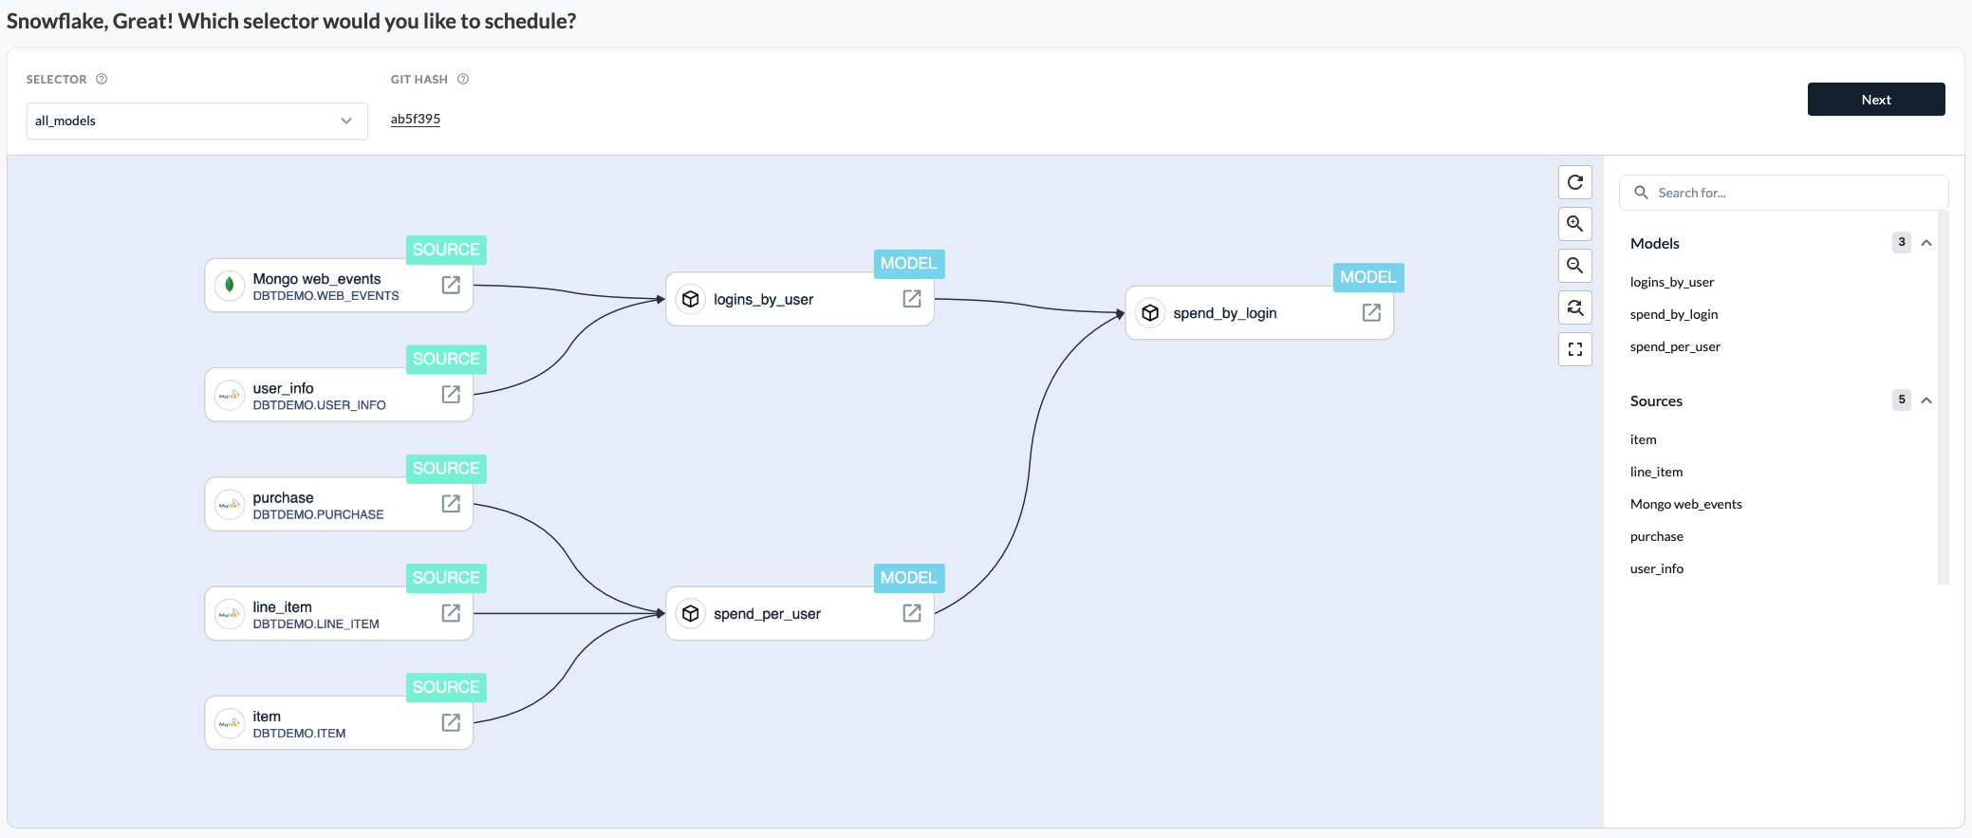1972x838 pixels.
Task: Open external link on spend_by_login node
Action: coord(1371,312)
